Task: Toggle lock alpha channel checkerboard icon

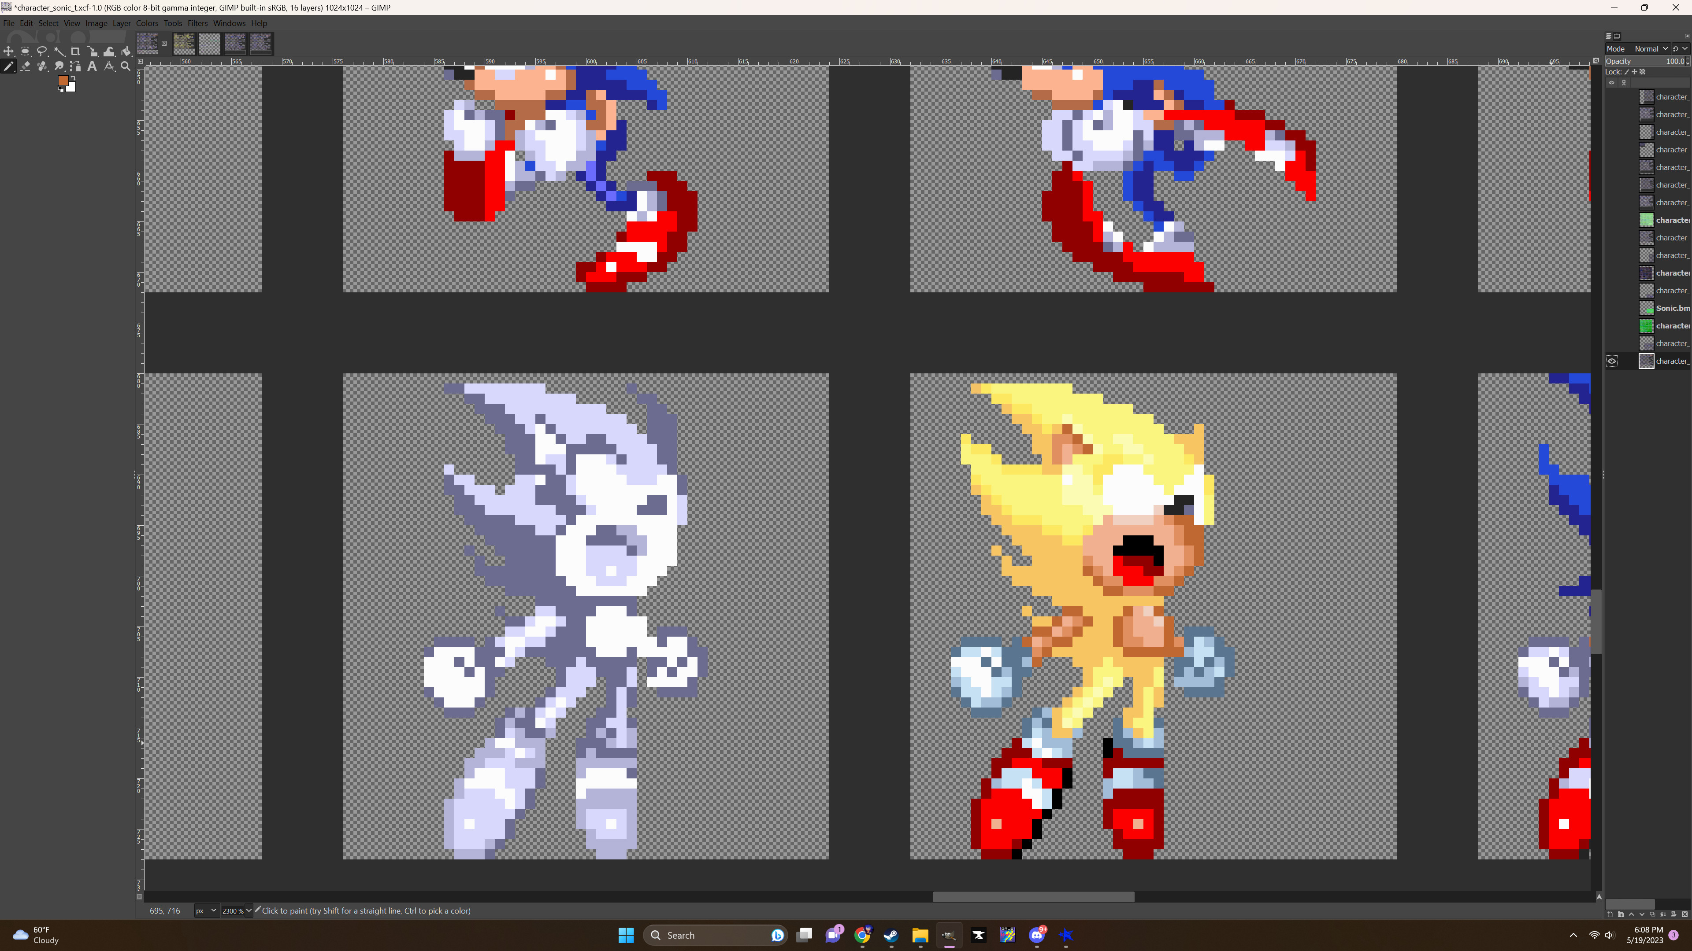Action: click(1643, 71)
